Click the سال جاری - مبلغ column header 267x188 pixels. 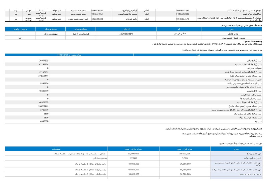tap(133, 149)
